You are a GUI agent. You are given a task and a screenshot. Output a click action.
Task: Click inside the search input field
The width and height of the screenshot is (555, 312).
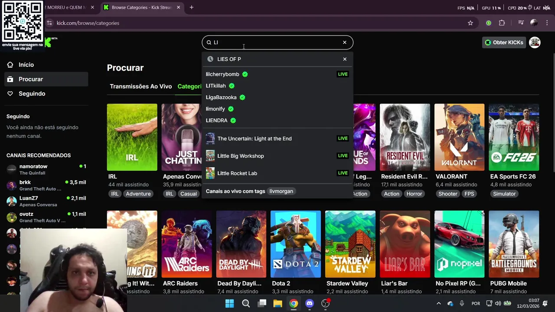[277, 42]
